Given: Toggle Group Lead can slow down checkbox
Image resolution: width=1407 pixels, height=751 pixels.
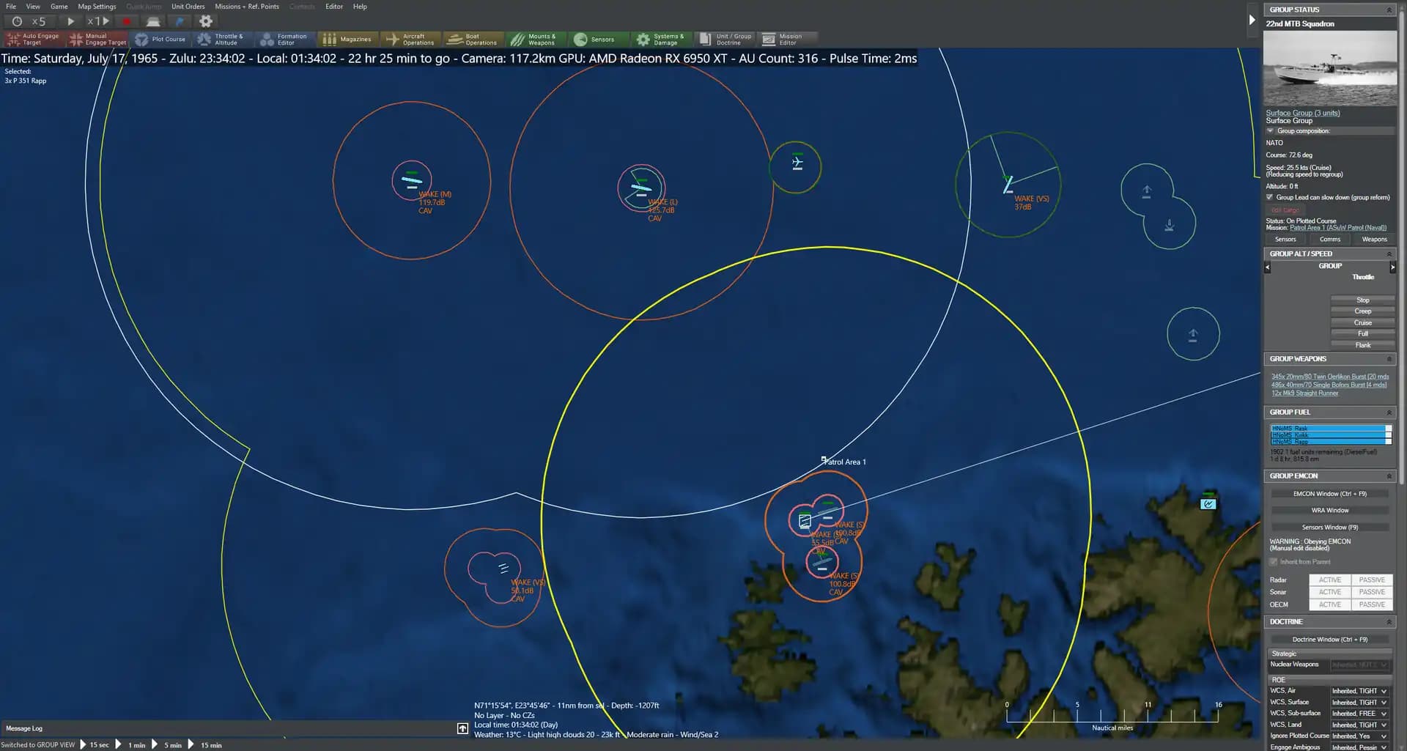Looking at the screenshot, I should click(1270, 197).
